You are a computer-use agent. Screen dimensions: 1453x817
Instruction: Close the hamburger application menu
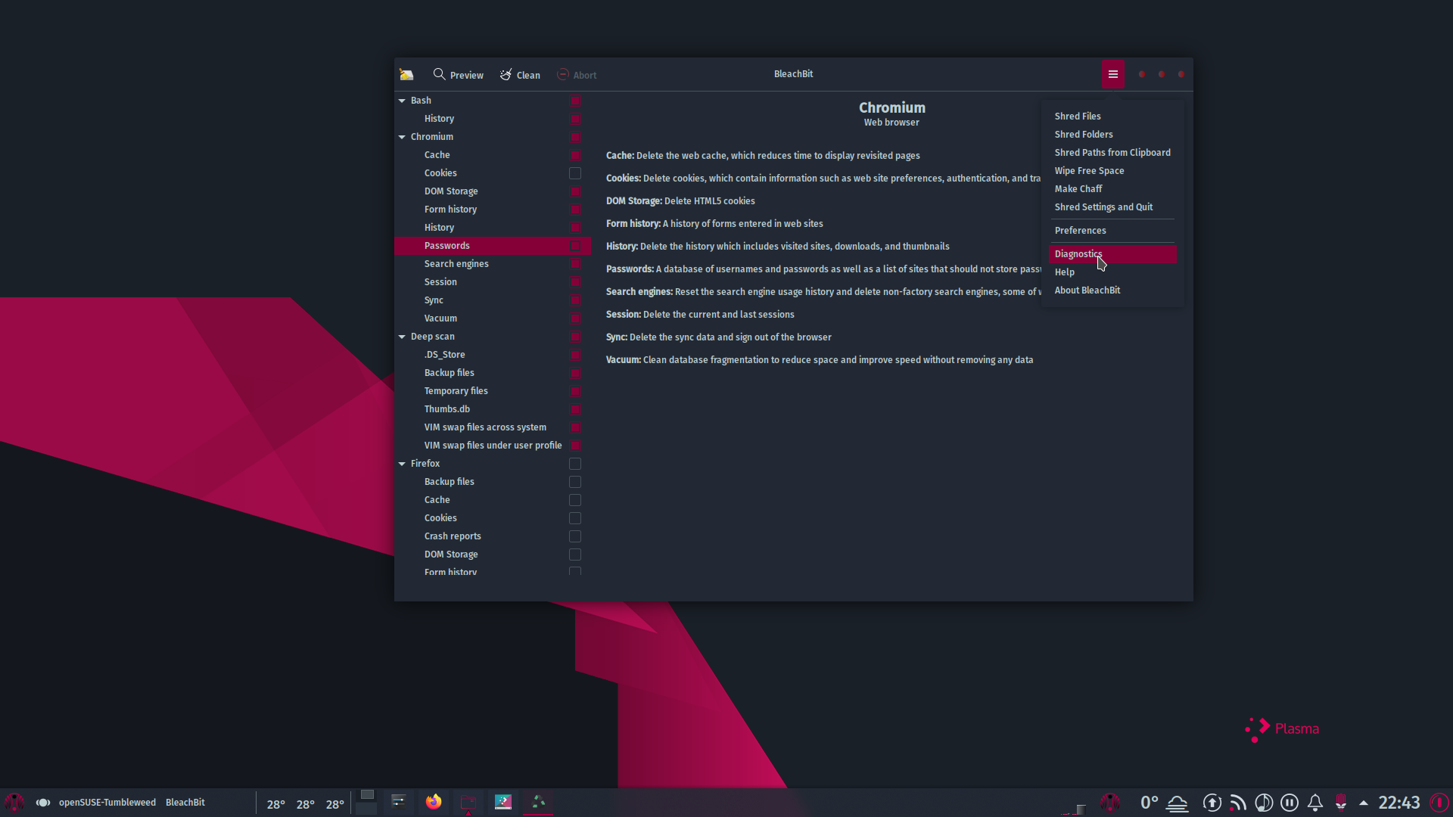(1112, 74)
